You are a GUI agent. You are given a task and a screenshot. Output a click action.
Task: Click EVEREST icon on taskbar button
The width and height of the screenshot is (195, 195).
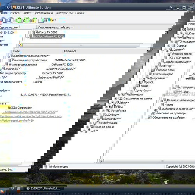coord(28,188)
